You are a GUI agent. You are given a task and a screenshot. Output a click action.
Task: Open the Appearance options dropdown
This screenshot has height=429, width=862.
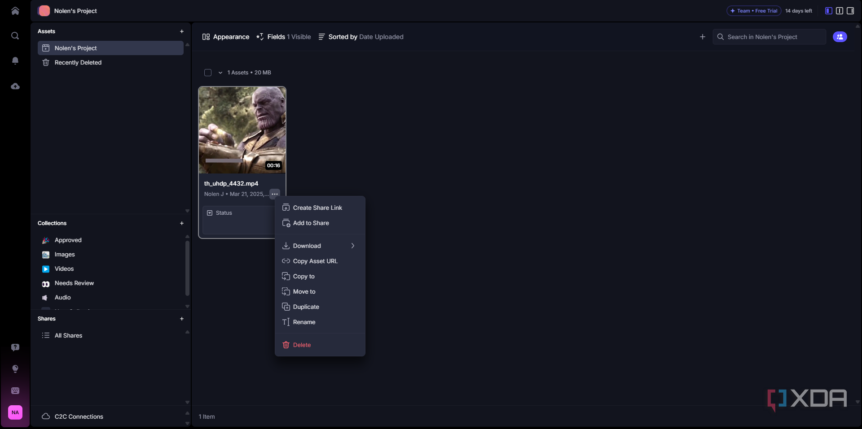pos(226,37)
